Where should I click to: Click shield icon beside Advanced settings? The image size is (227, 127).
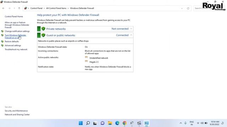[2, 46]
